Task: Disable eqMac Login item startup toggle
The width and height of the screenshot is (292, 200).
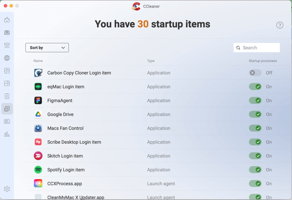Action: pyautogui.click(x=255, y=86)
